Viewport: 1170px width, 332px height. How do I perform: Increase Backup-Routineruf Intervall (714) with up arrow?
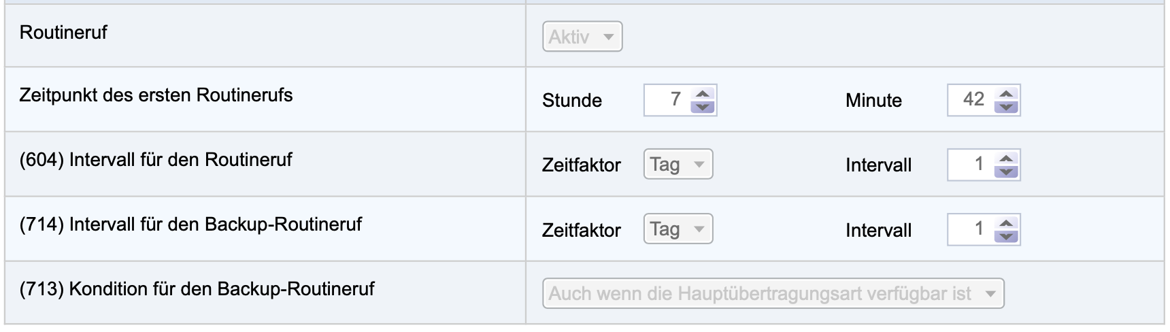(1006, 224)
